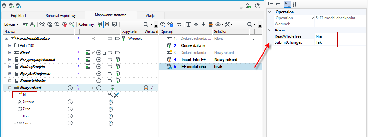Open the eye visibility dropdown in the operations toolbar

pos(219,24)
